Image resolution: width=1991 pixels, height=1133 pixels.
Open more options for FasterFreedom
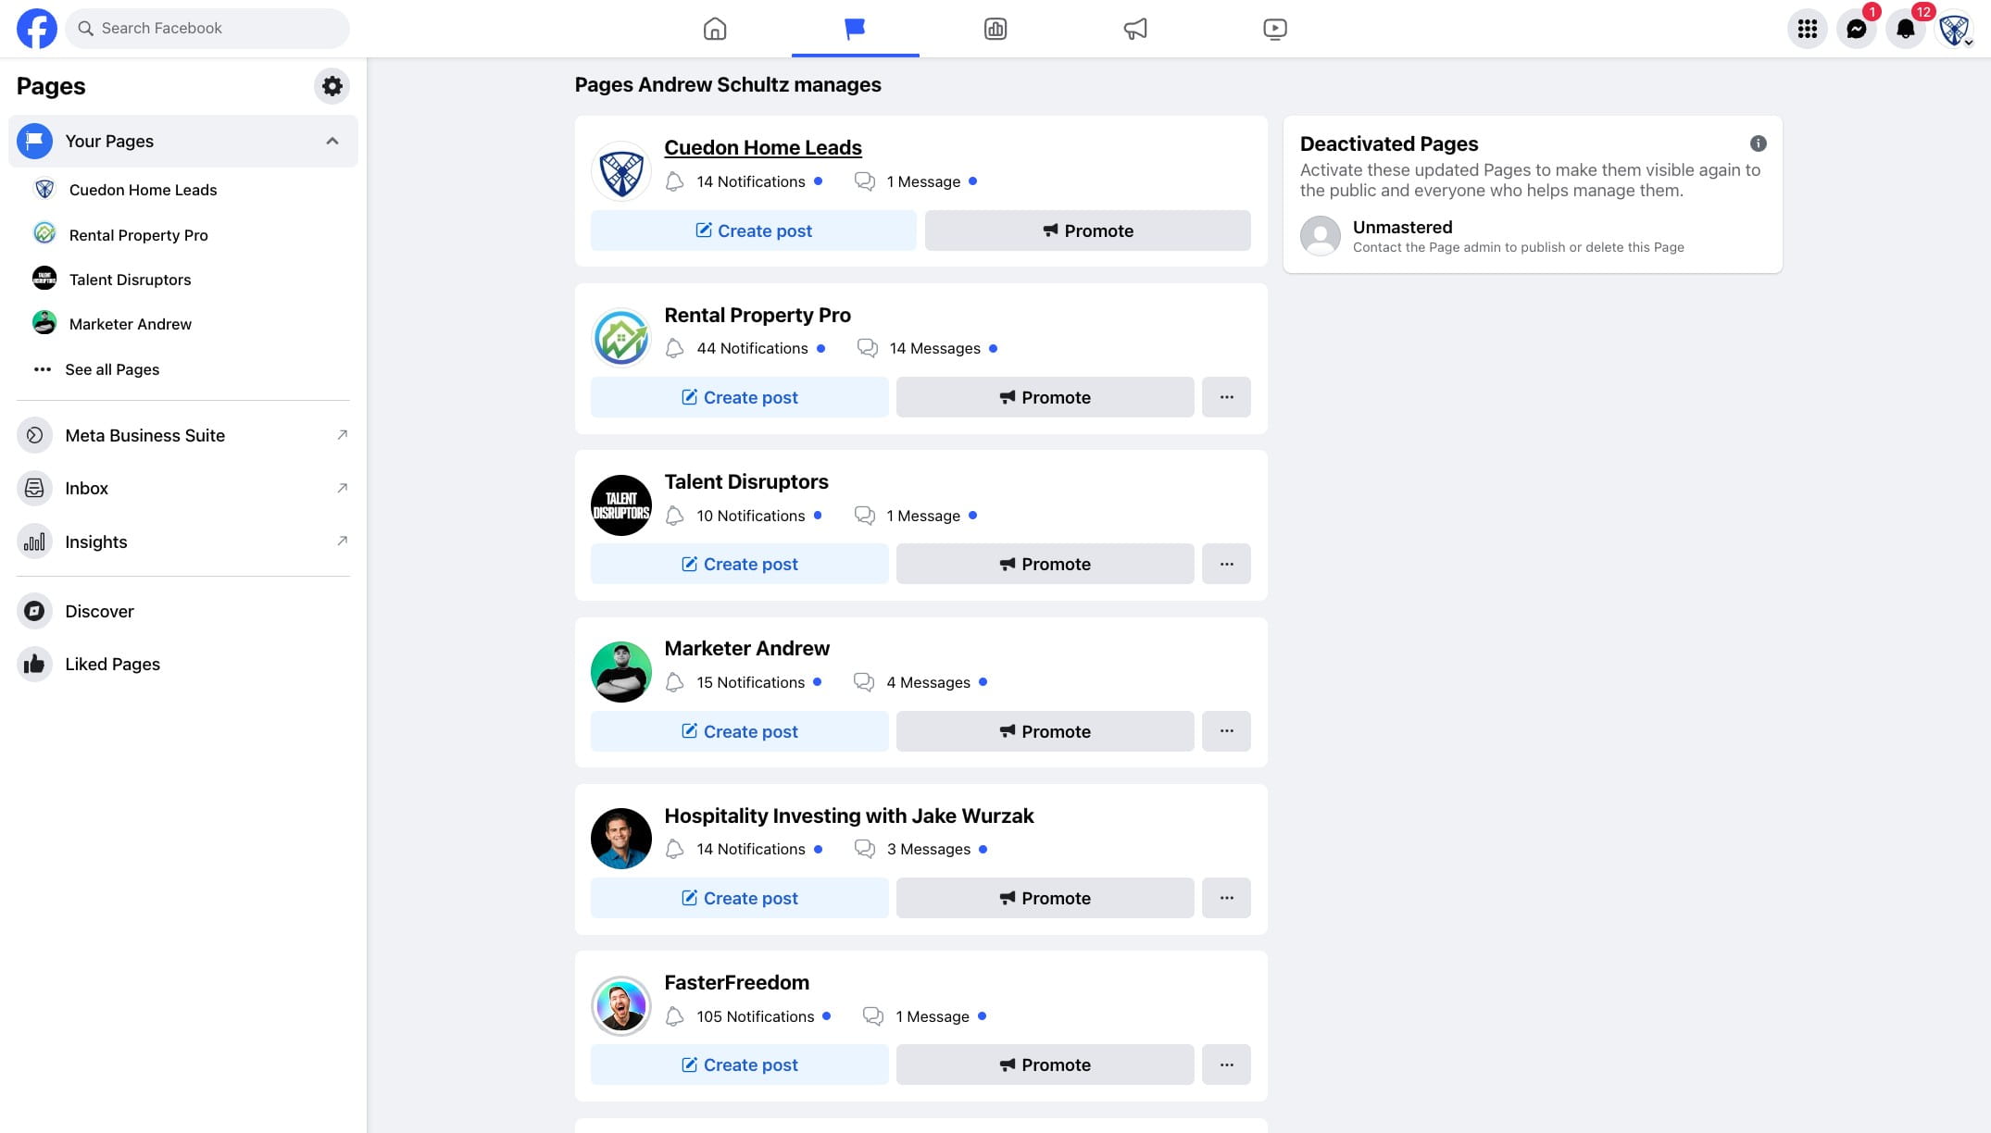pyautogui.click(x=1227, y=1065)
